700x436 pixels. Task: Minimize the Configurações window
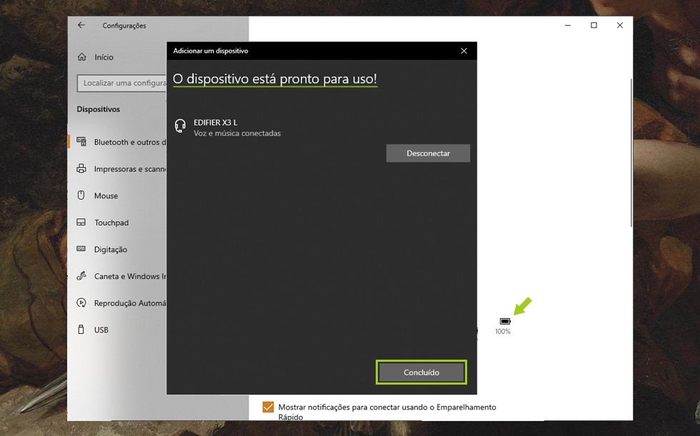568,26
